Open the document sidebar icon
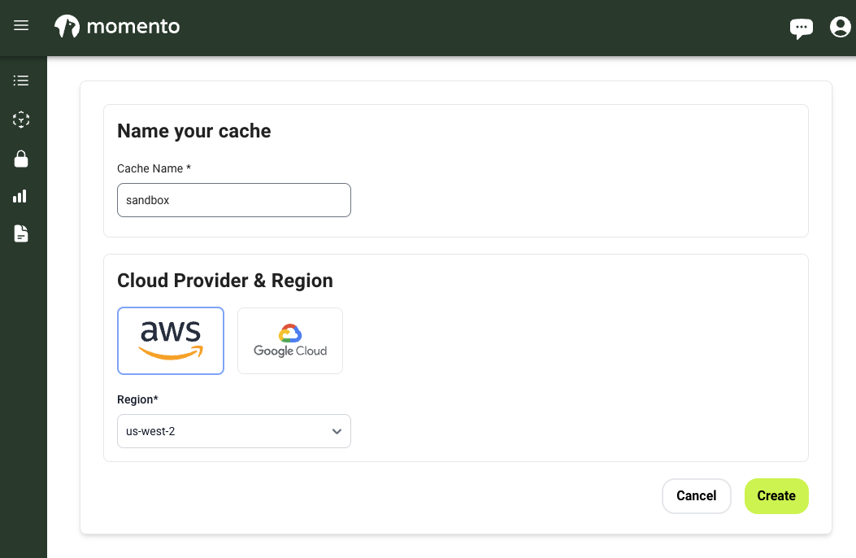The image size is (856, 558). pos(21,233)
